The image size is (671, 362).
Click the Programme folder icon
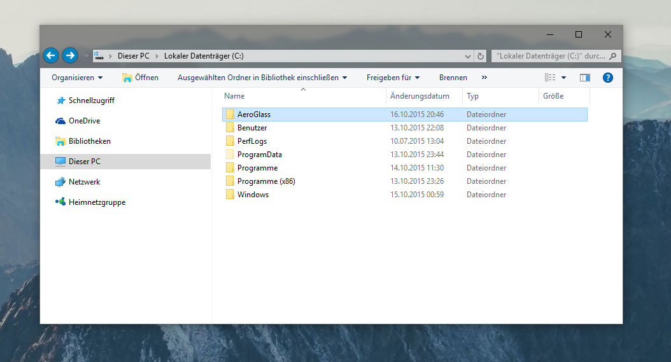coord(230,168)
